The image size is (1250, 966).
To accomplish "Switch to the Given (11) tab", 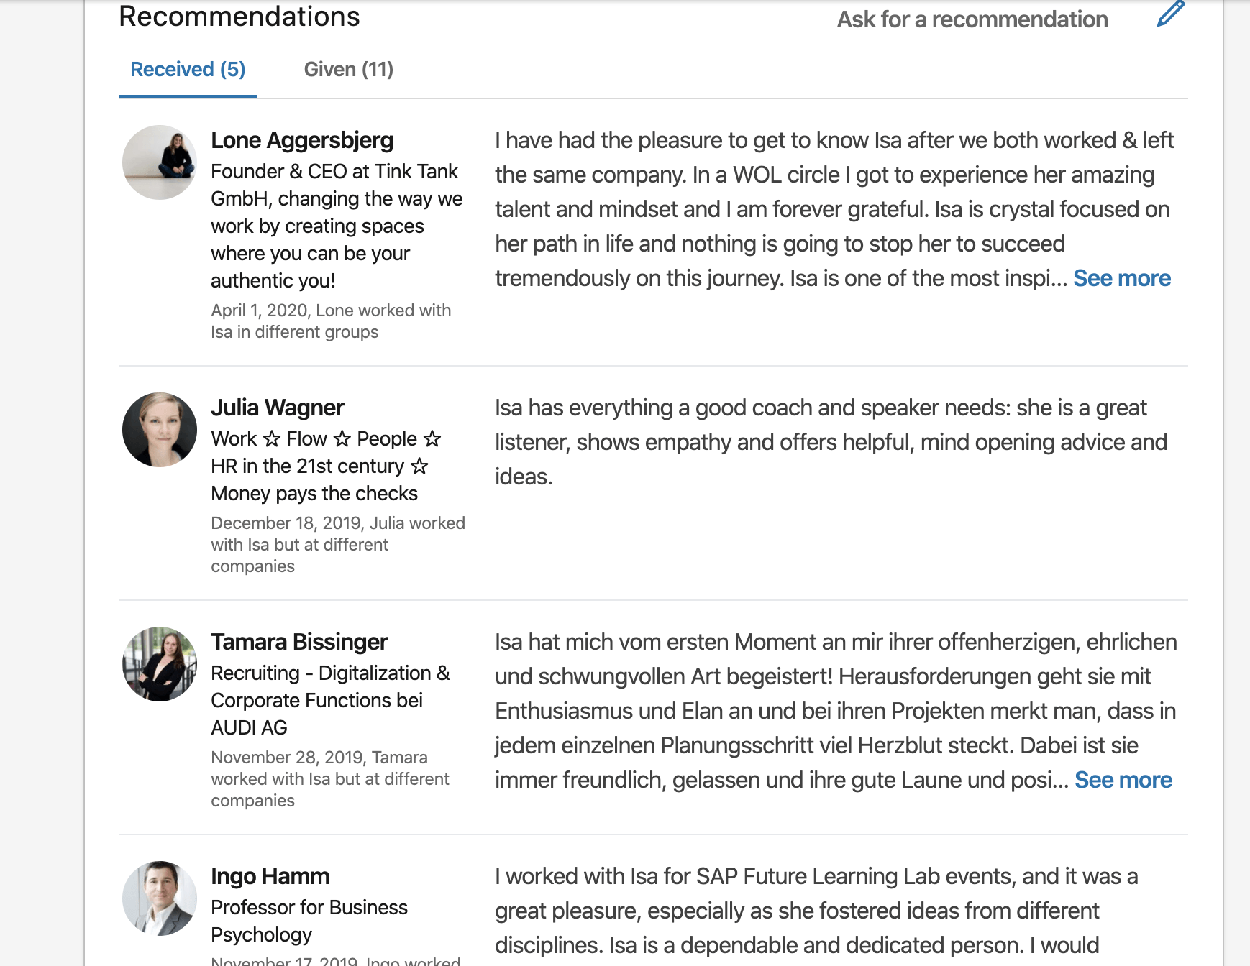I will 348,70.
